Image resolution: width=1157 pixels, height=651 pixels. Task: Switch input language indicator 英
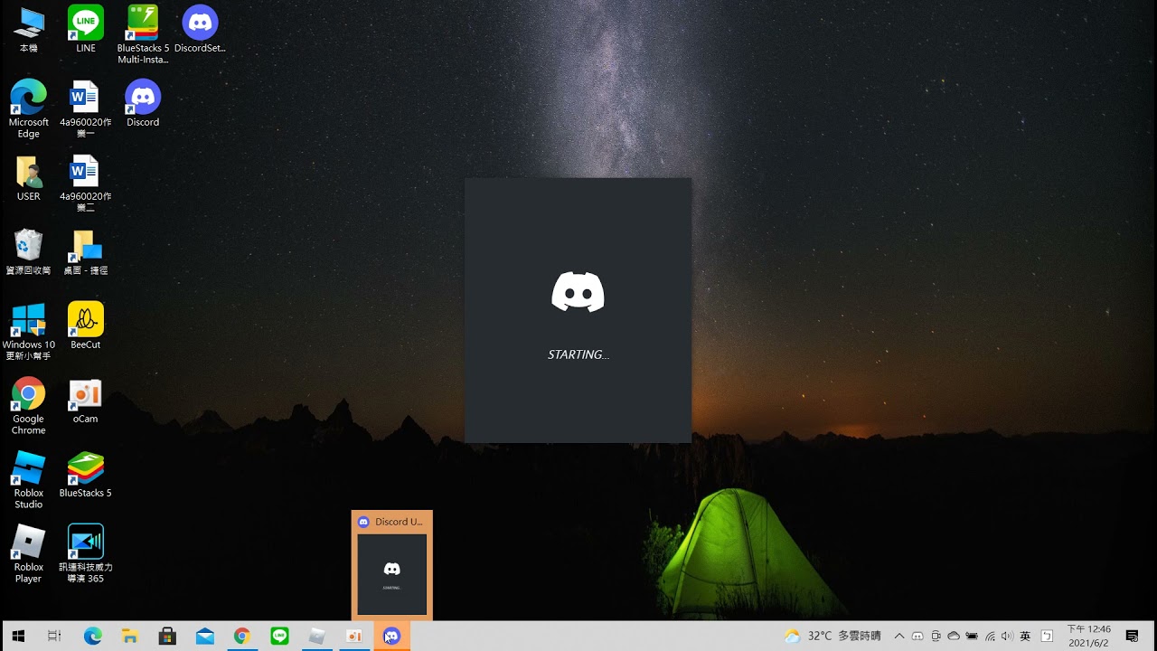coord(1025,637)
